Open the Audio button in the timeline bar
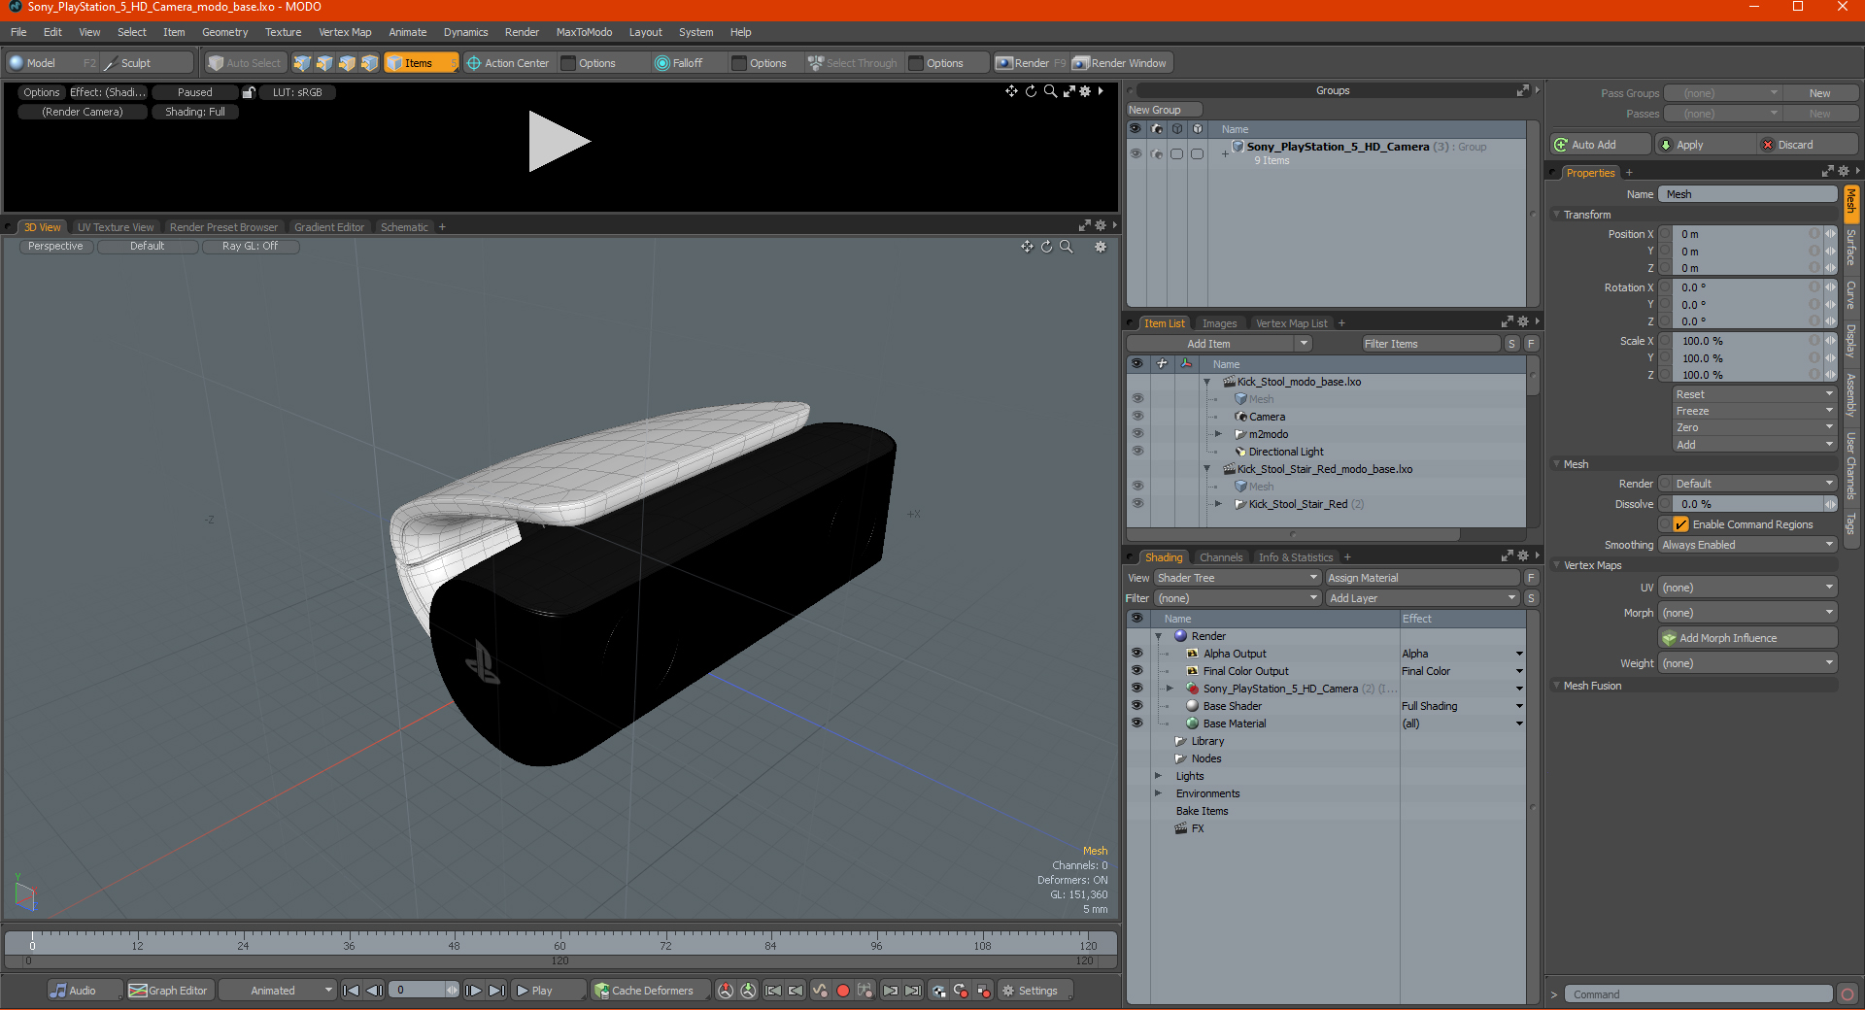Image resolution: width=1865 pixels, height=1010 pixels. [85, 991]
